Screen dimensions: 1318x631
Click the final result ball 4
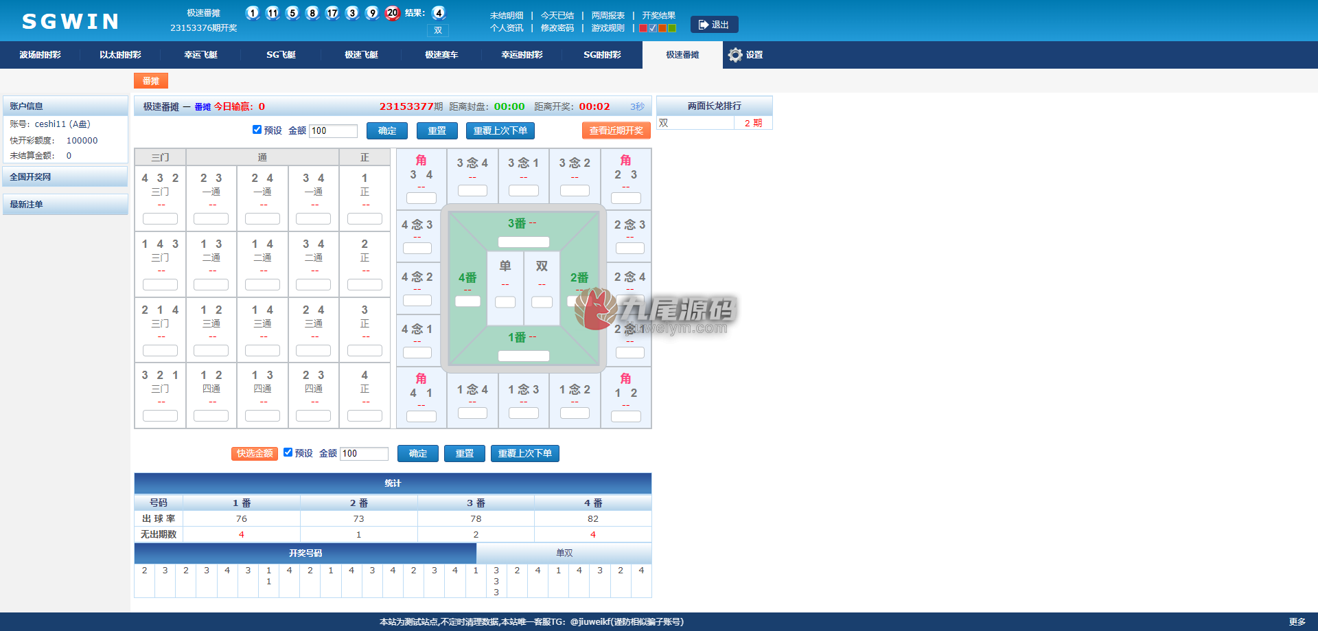(x=439, y=12)
